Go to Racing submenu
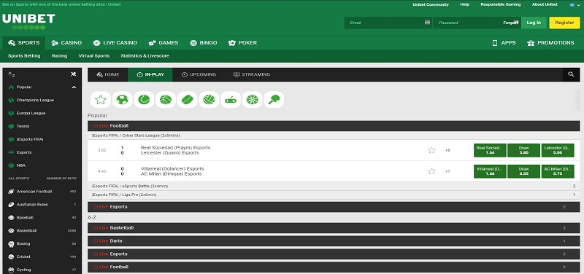The height and width of the screenshot is (274, 584). [59, 56]
